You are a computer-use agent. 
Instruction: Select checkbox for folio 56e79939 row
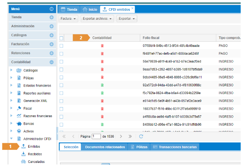point(62,61)
